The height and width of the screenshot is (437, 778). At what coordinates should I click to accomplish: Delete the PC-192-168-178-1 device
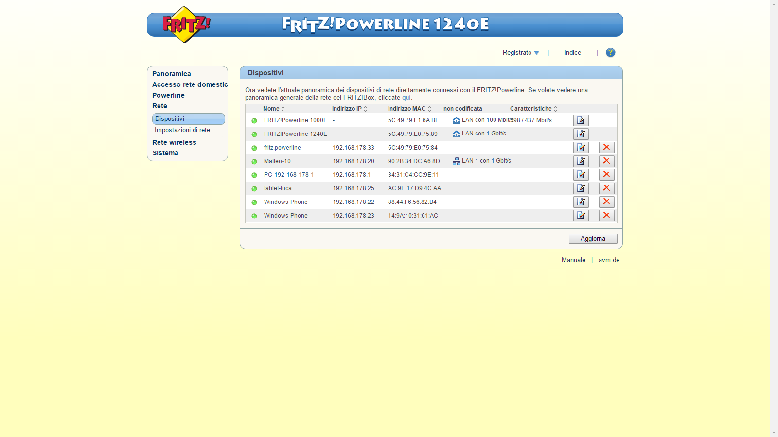[x=606, y=175]
